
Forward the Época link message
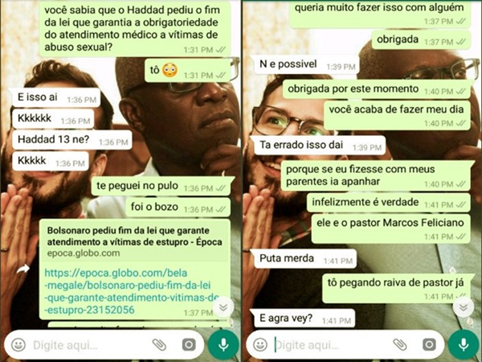click(x=23, y=269)
